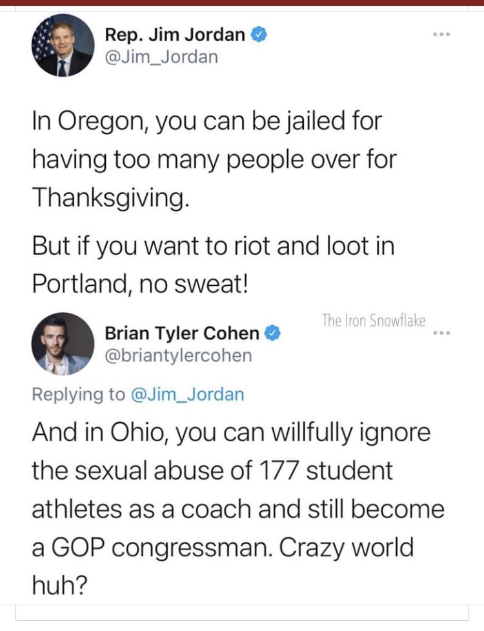Expand the more options dots on Cohen's reply

441,333
